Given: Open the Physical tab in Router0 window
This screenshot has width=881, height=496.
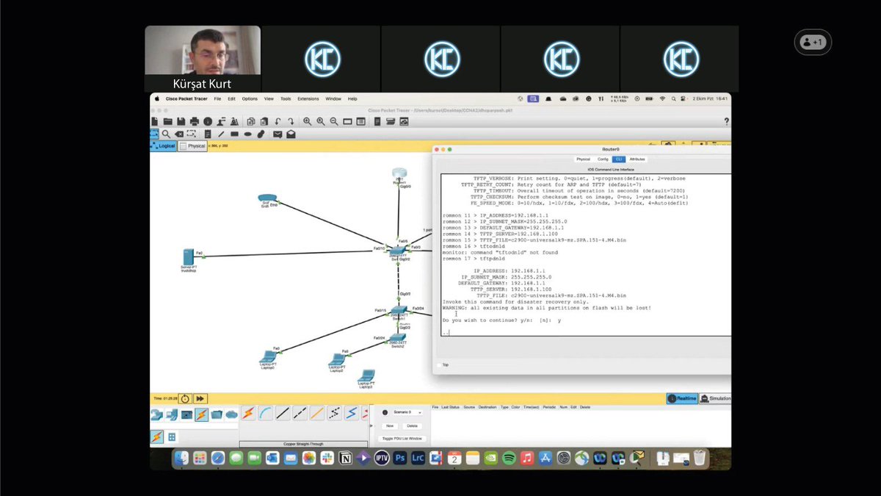Looking at the screenshot, I should point(583,159).
